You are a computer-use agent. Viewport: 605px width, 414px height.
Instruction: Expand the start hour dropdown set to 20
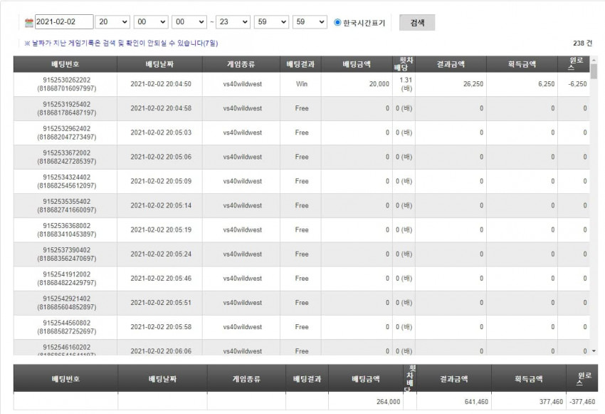pyautogui.click(x=112, y=22)
